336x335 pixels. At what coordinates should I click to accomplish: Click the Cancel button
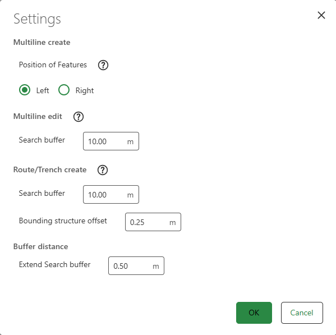point(302,313)
